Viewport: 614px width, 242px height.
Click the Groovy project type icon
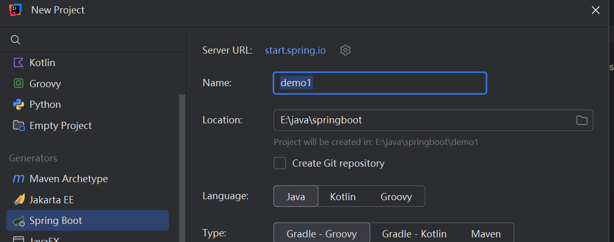coord(19,84)
